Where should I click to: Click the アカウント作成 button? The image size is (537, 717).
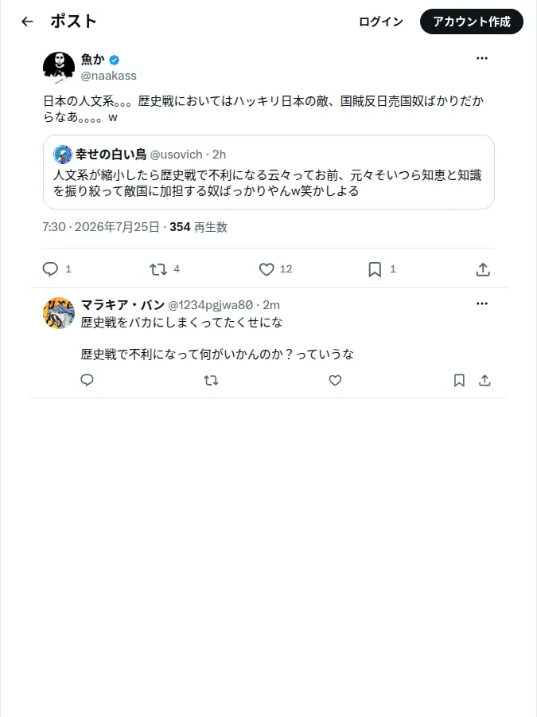pos(472,22)
